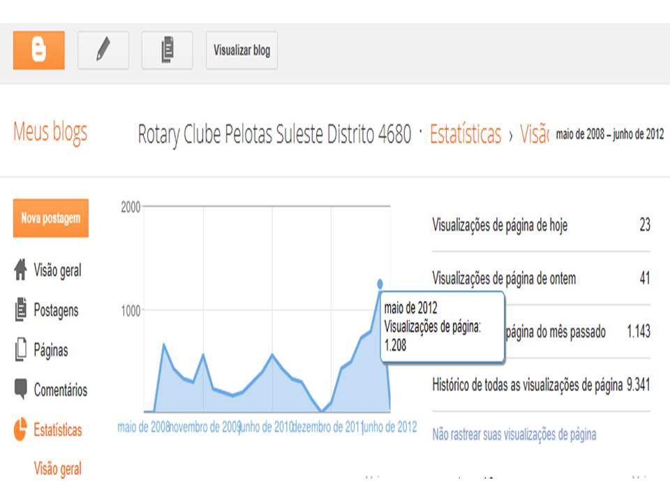670x503 pixels.
Task: Click Rotary Clube Pelotas Suleste Distrito 4680 title
Action: 274,134
